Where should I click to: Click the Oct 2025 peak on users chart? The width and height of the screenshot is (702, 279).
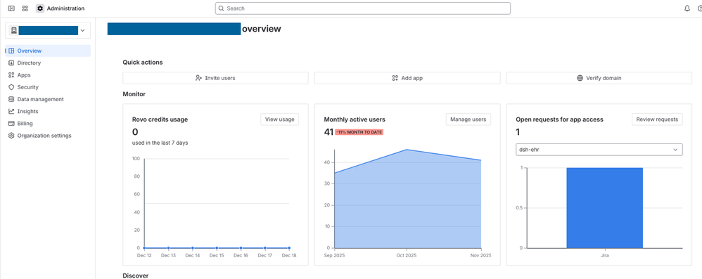[x=407, y=149]
